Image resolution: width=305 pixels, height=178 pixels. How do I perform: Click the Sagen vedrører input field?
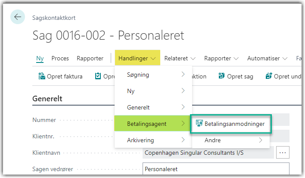coord(216,169)
